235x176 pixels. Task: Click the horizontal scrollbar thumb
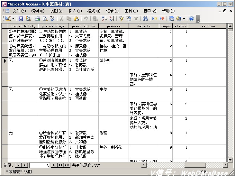coord(195,165)
